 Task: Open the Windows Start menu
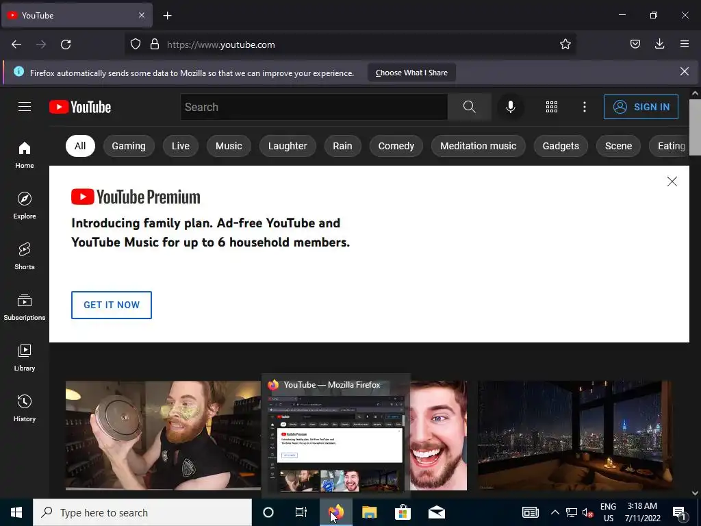[x=16, y=512]
